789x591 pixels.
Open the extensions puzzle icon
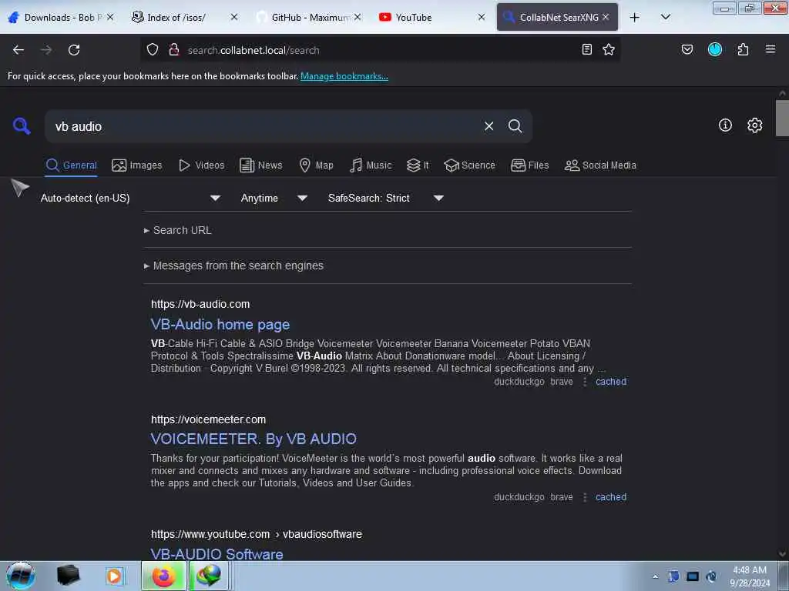coord(743,49)
